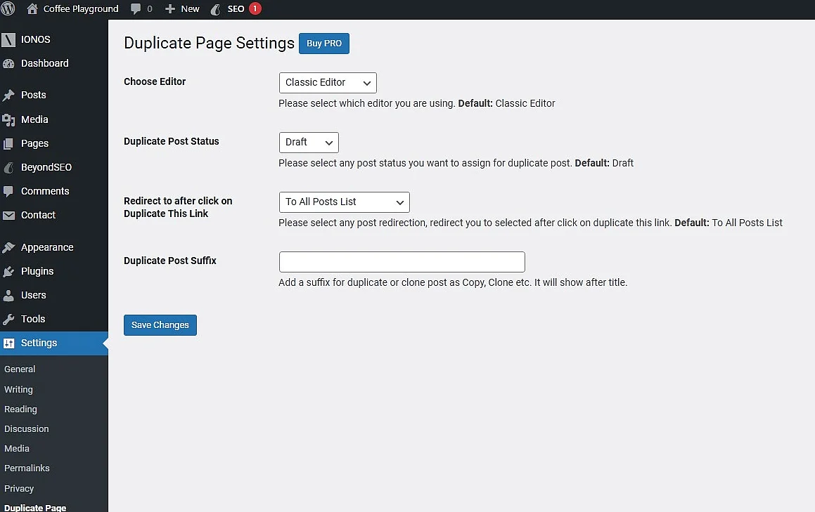Open the redirect To All Posts List dropdown

[344, 202]
